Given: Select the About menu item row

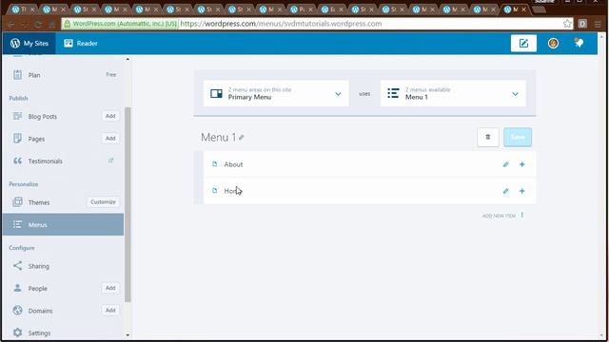Looking at the screenshot, I should [369, 164].
